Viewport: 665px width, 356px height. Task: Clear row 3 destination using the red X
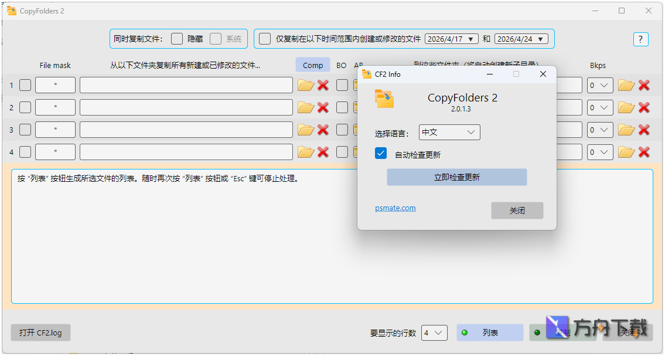[644, 130]
